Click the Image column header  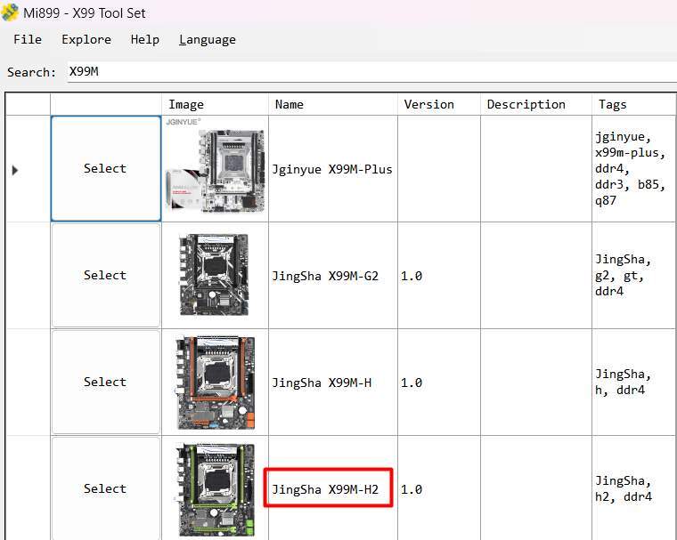[x=215, y=104]
